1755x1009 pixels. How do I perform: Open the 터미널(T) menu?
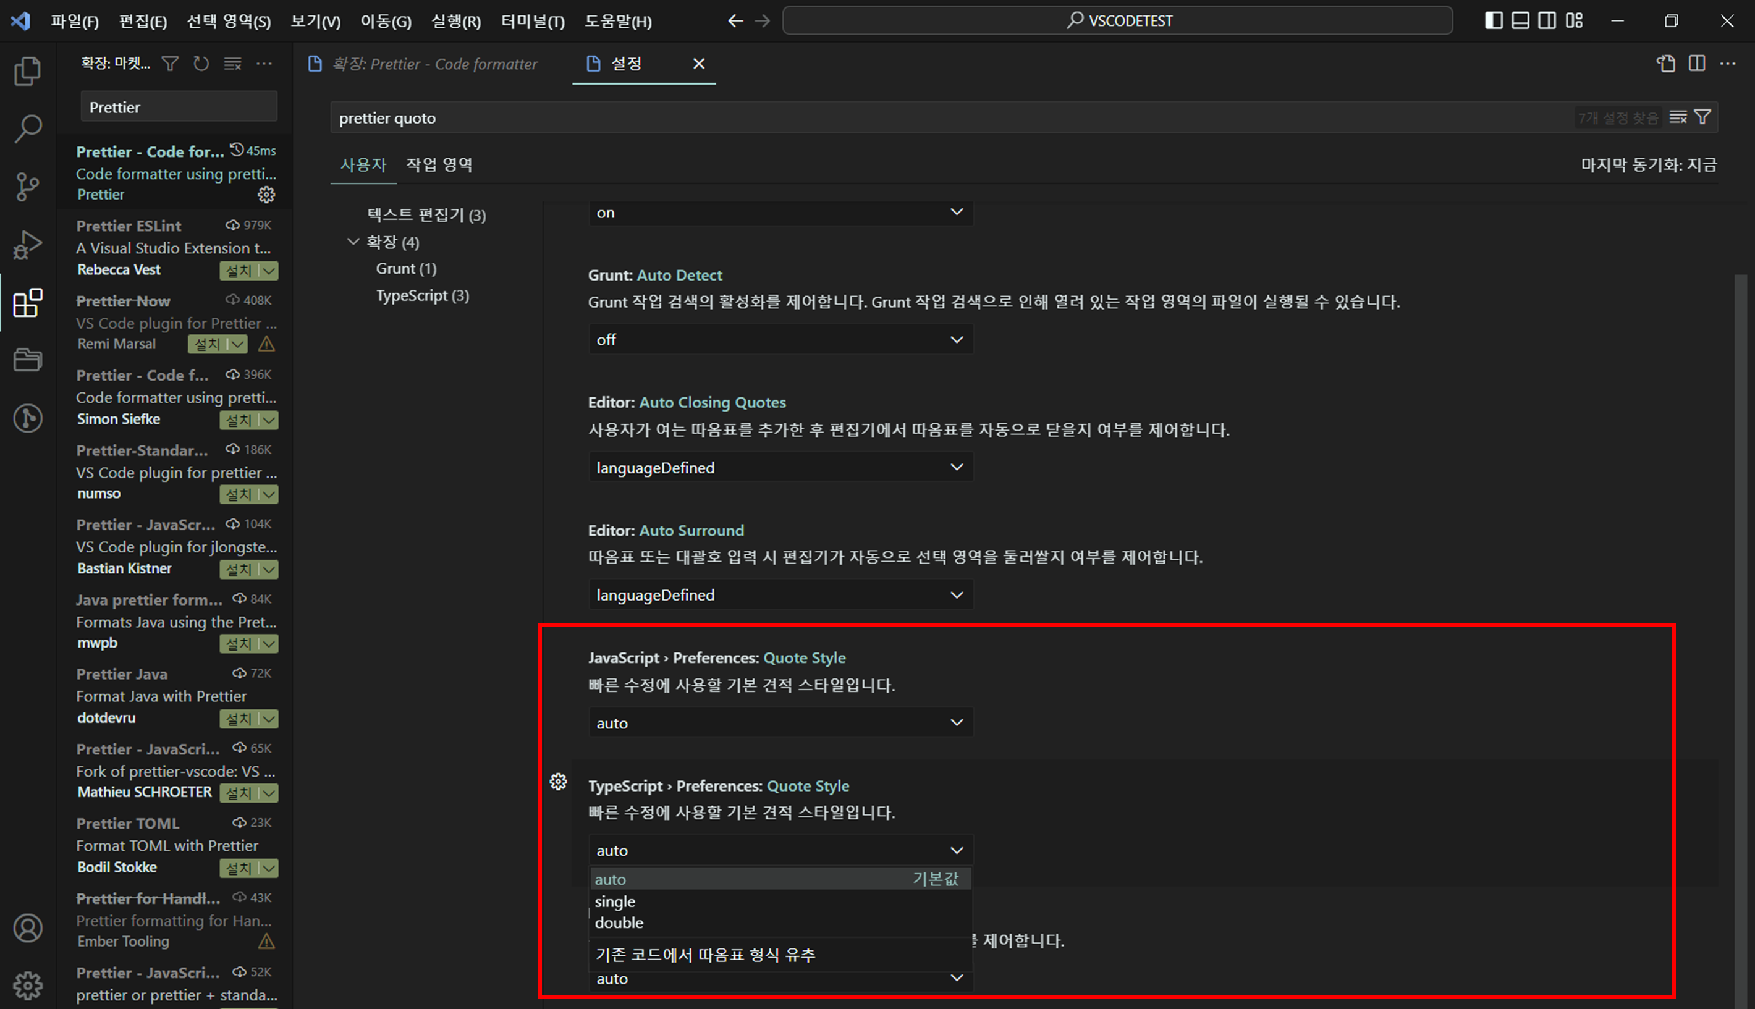pyautogui.click(x=532, y=22)
